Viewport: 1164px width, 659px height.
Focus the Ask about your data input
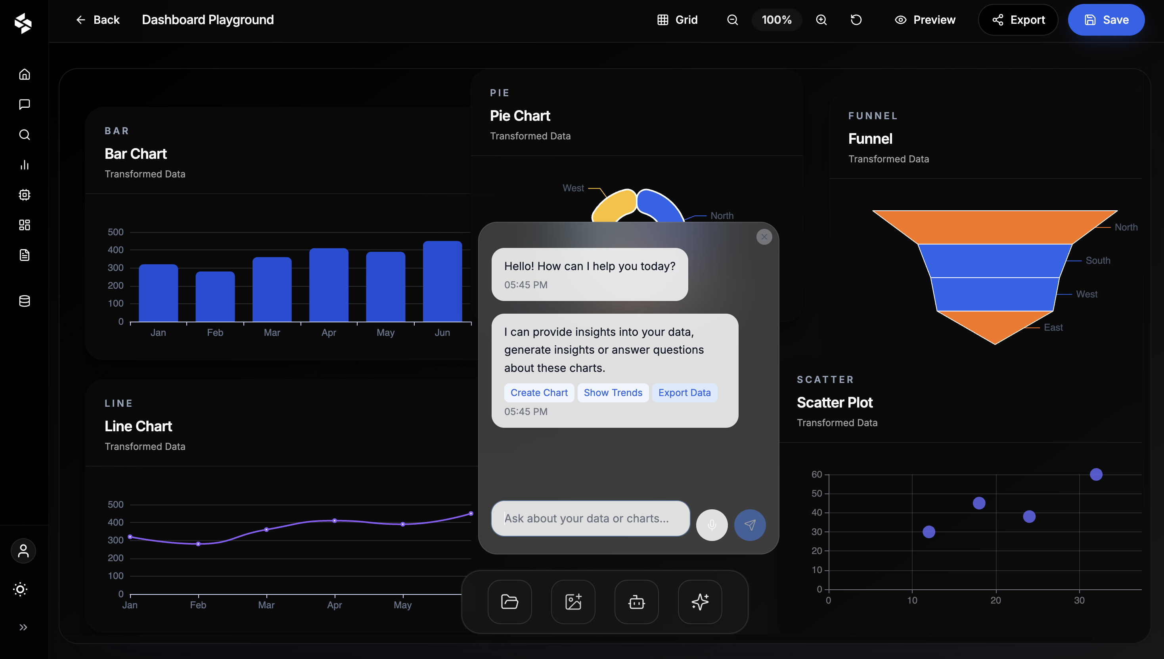click(590, 518)
